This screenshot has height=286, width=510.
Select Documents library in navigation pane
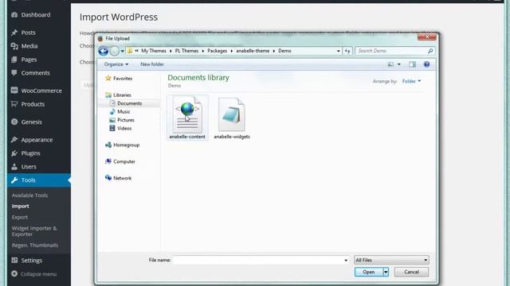129,103
